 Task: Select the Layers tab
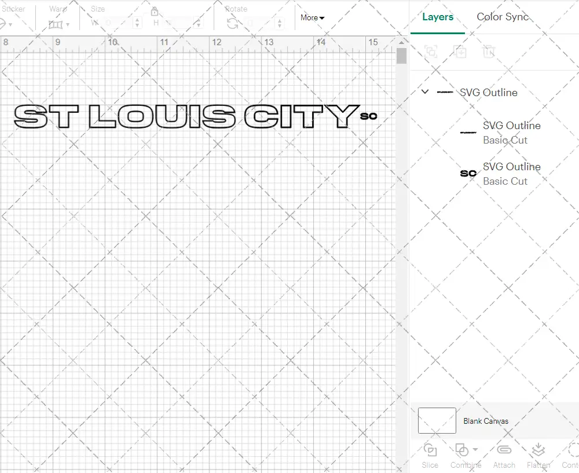[438, 17]
